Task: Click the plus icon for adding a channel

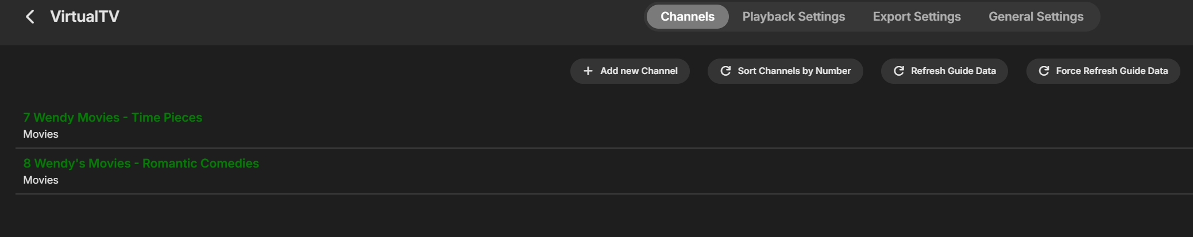Action: (x=588, y=71)
